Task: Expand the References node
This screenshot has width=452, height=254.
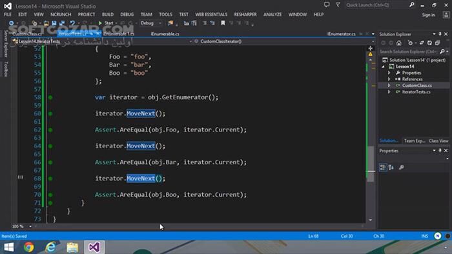Action: click(389, 79)
